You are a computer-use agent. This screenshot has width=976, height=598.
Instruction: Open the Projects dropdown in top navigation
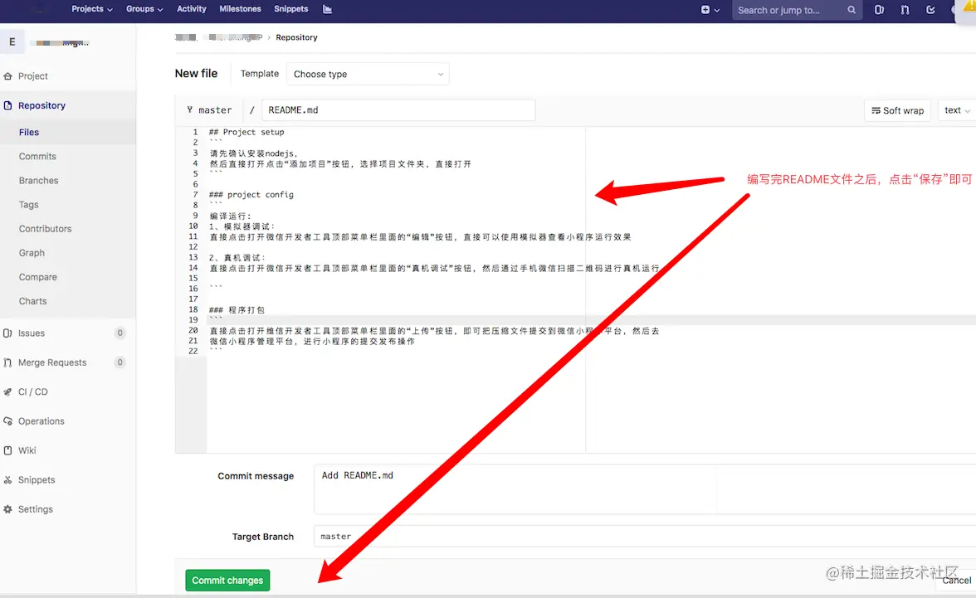click(x=91, y=9)
